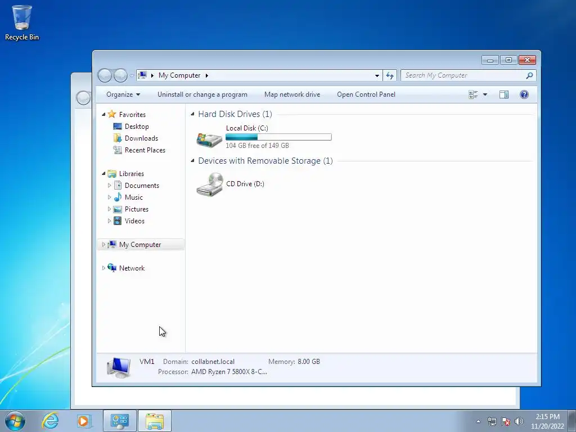Collapse the Hard Disk Drives group

(192, 114)
